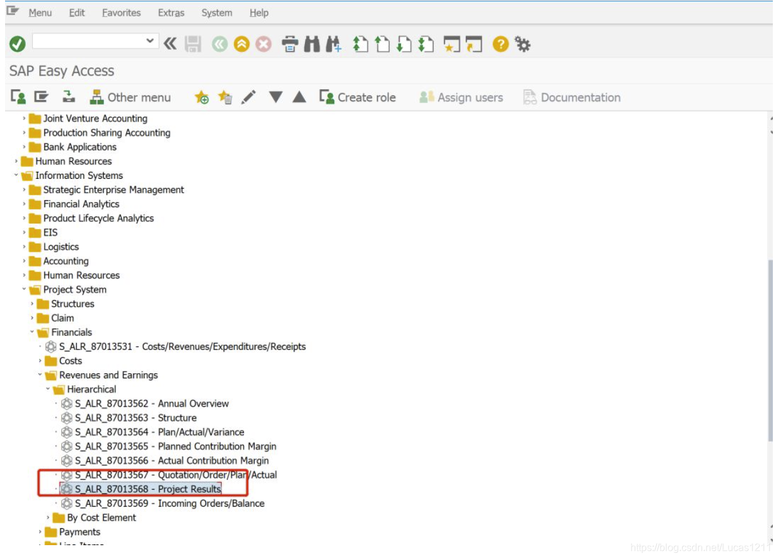Viewport: 776px width, 559px height.
Task: Select S_ALR_87013565 - Planned Contribution Margin
Action: coord(175,446)
